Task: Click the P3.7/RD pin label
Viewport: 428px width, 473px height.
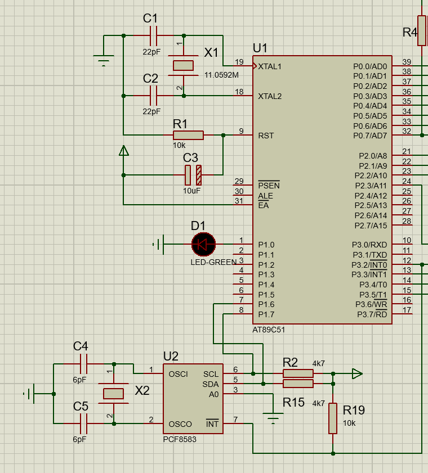Action: pyautogui.click(x=372, y=314)
